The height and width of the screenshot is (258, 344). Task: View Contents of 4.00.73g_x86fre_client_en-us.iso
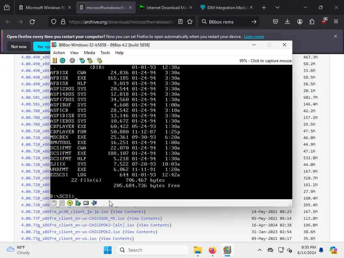(116, 239)
